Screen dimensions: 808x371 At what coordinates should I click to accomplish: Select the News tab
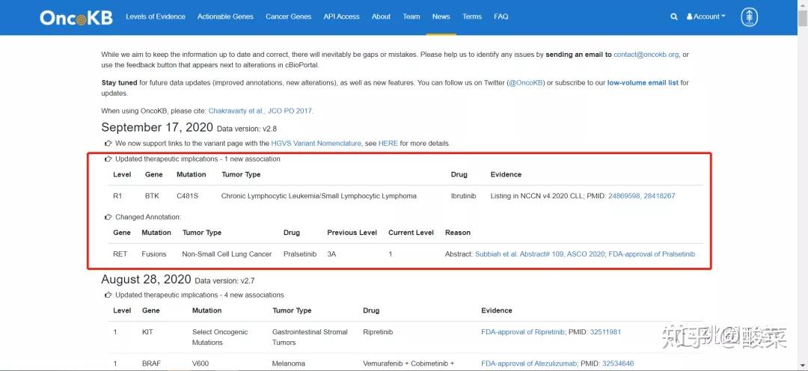click(441, 16)
